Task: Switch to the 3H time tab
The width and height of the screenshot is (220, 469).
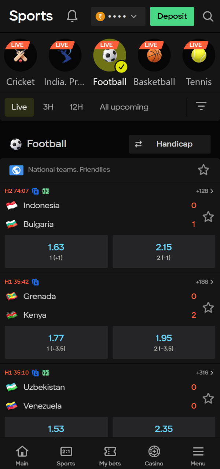Action: coord(48,107)
